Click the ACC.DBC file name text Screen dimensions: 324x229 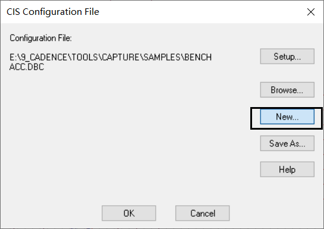(x=27, y=67)
